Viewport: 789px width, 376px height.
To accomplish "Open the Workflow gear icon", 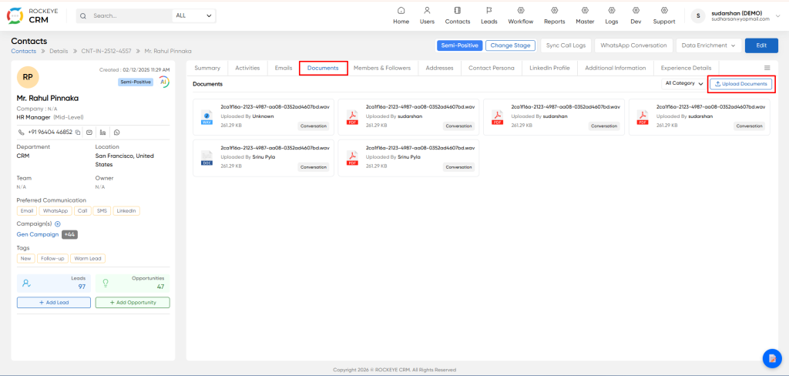I will 521,10.
